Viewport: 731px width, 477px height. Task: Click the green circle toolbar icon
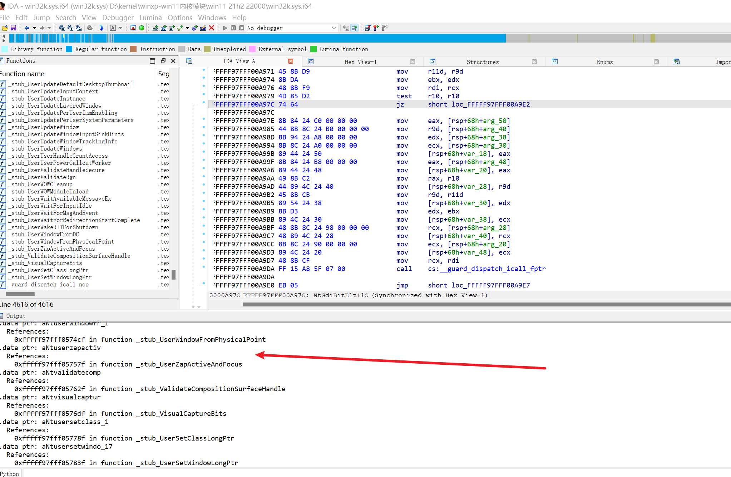(142, 28)
